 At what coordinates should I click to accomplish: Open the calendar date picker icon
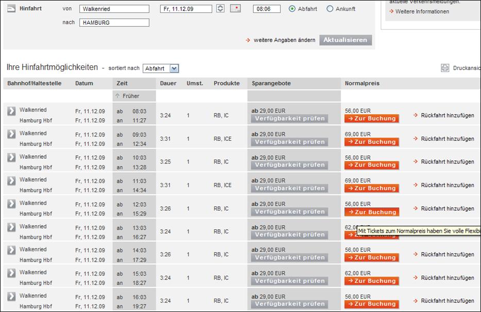(x=235, y=9)
